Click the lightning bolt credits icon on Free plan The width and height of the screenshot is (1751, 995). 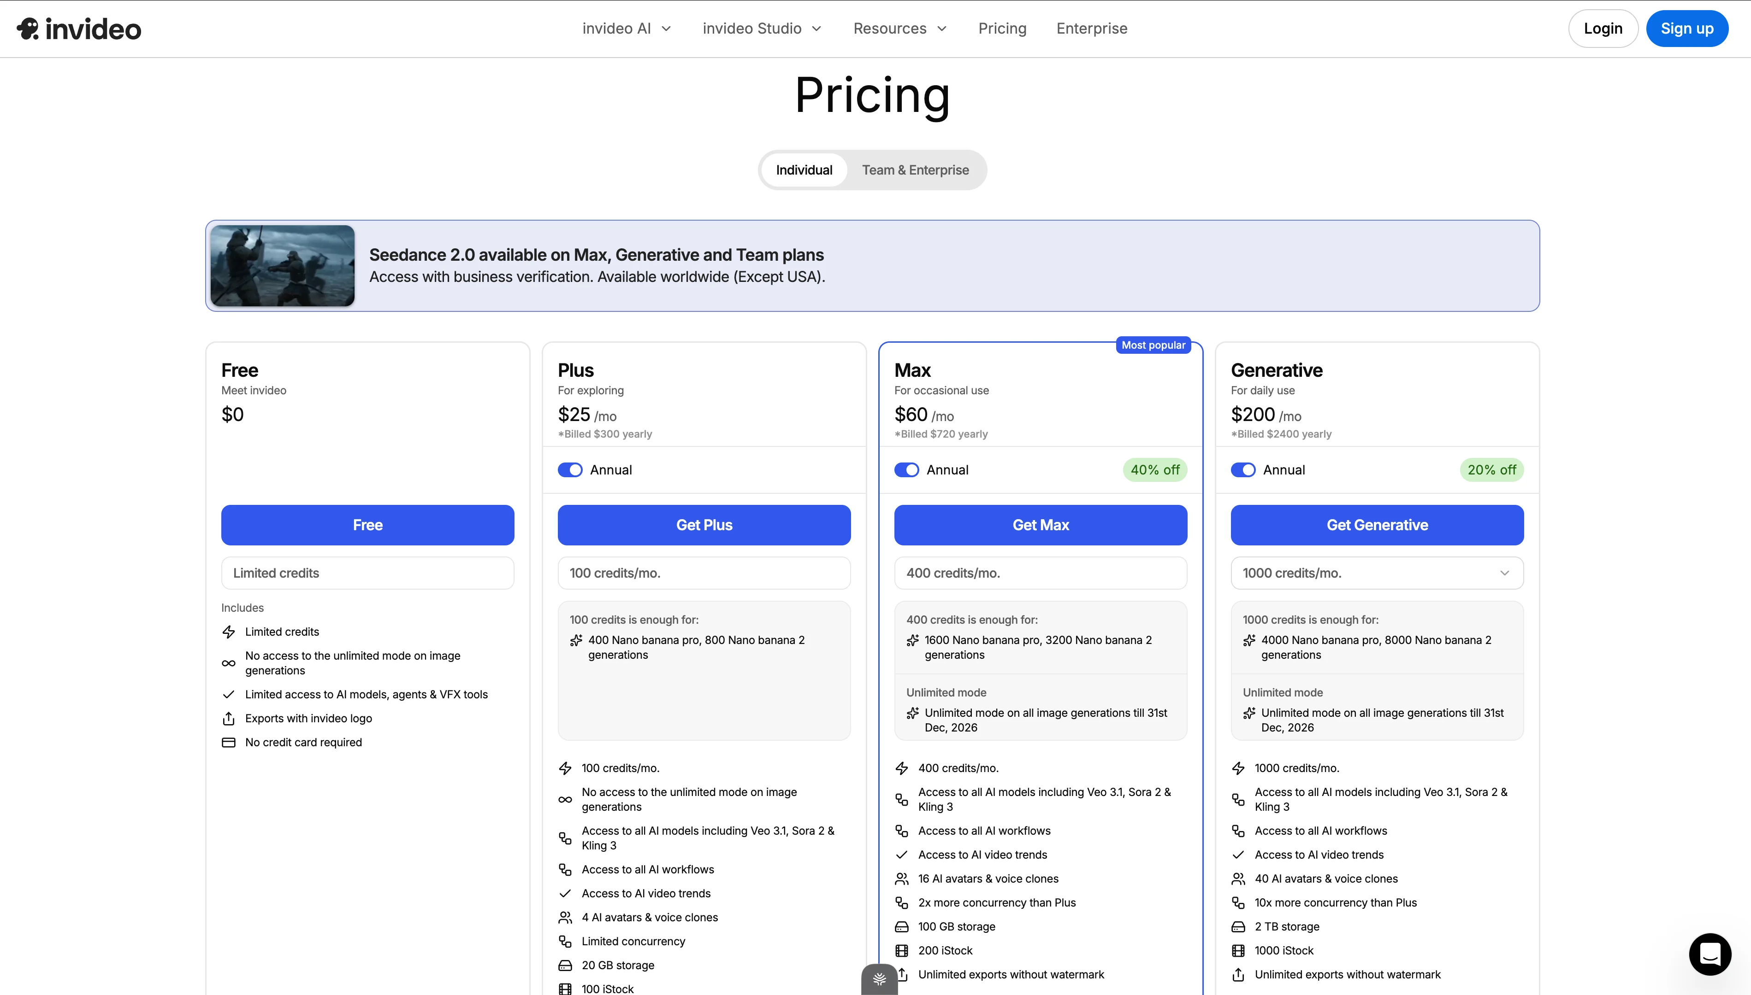[229, 632]
